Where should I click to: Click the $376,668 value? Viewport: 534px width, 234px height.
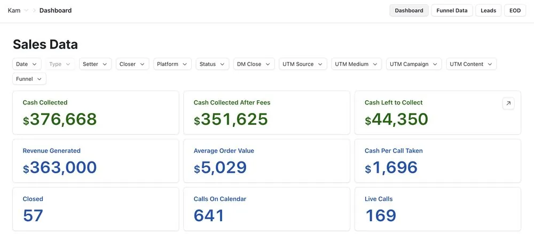60,119
